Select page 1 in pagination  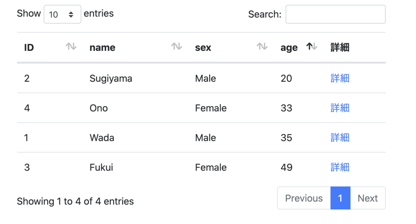pyautogui.click(x=340, y=198)
